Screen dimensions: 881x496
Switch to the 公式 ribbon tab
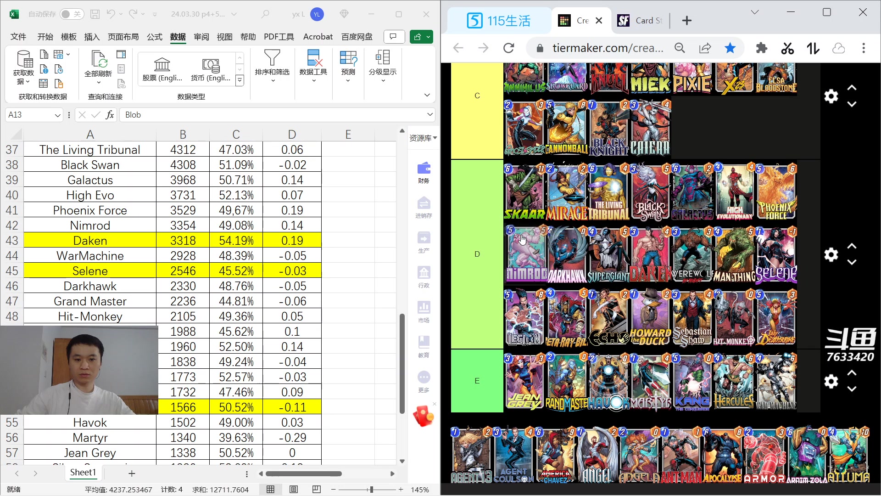(154, 37)
